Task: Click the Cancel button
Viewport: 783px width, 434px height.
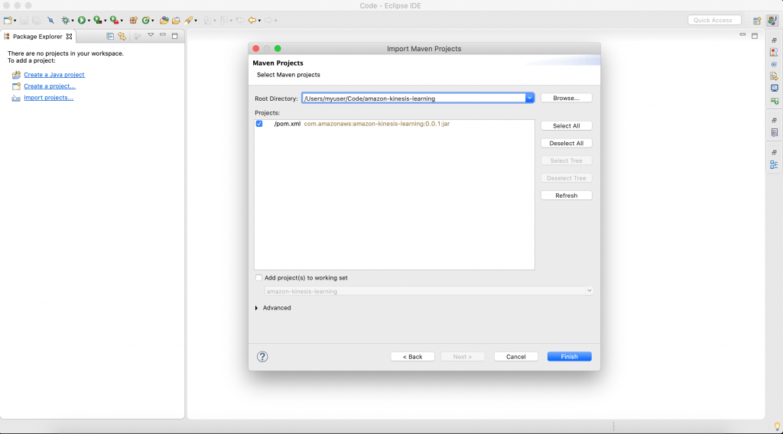Action: pyautogui.click(x=516, y=357)
